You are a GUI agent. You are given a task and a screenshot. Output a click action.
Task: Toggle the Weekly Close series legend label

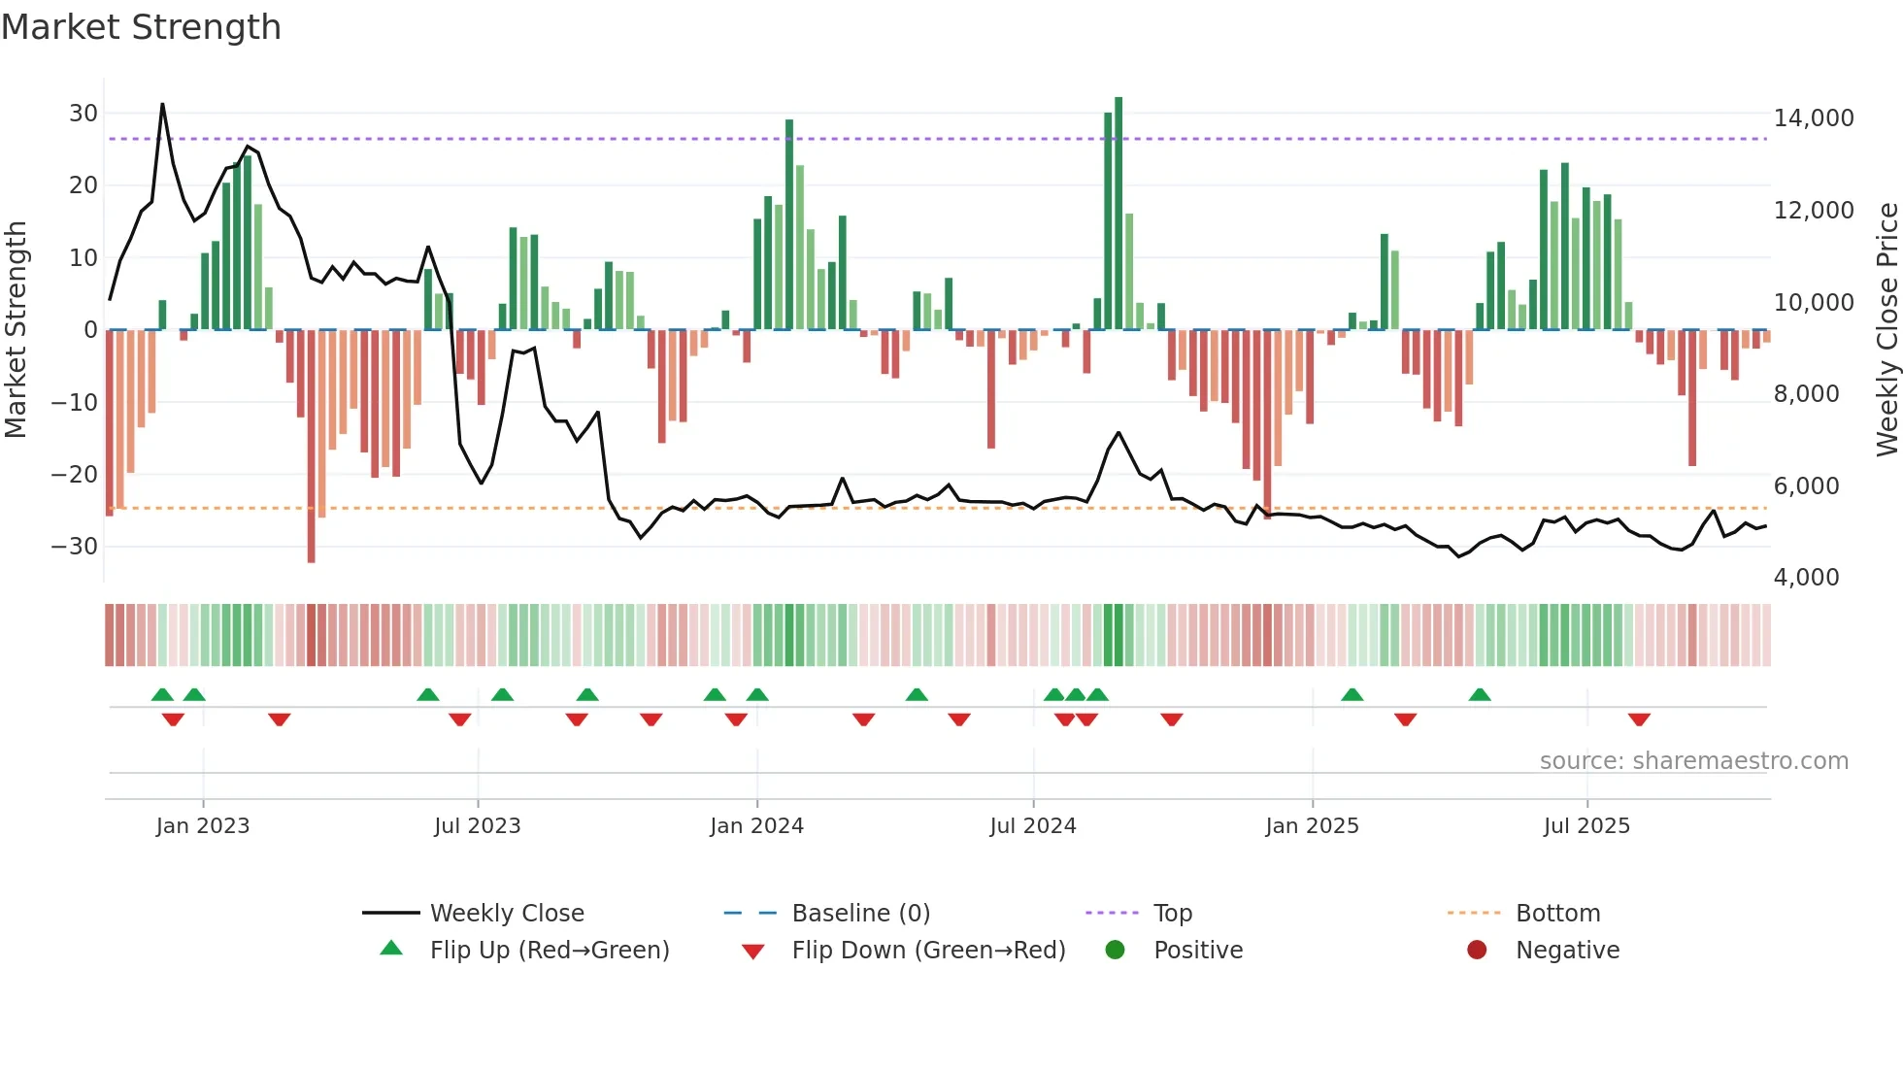coord(507,913)
